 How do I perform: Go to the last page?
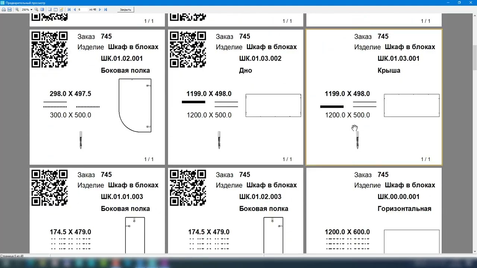105,10
